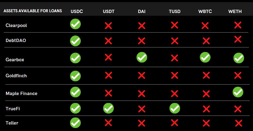Select the WBTC column header

click(205, 11)
